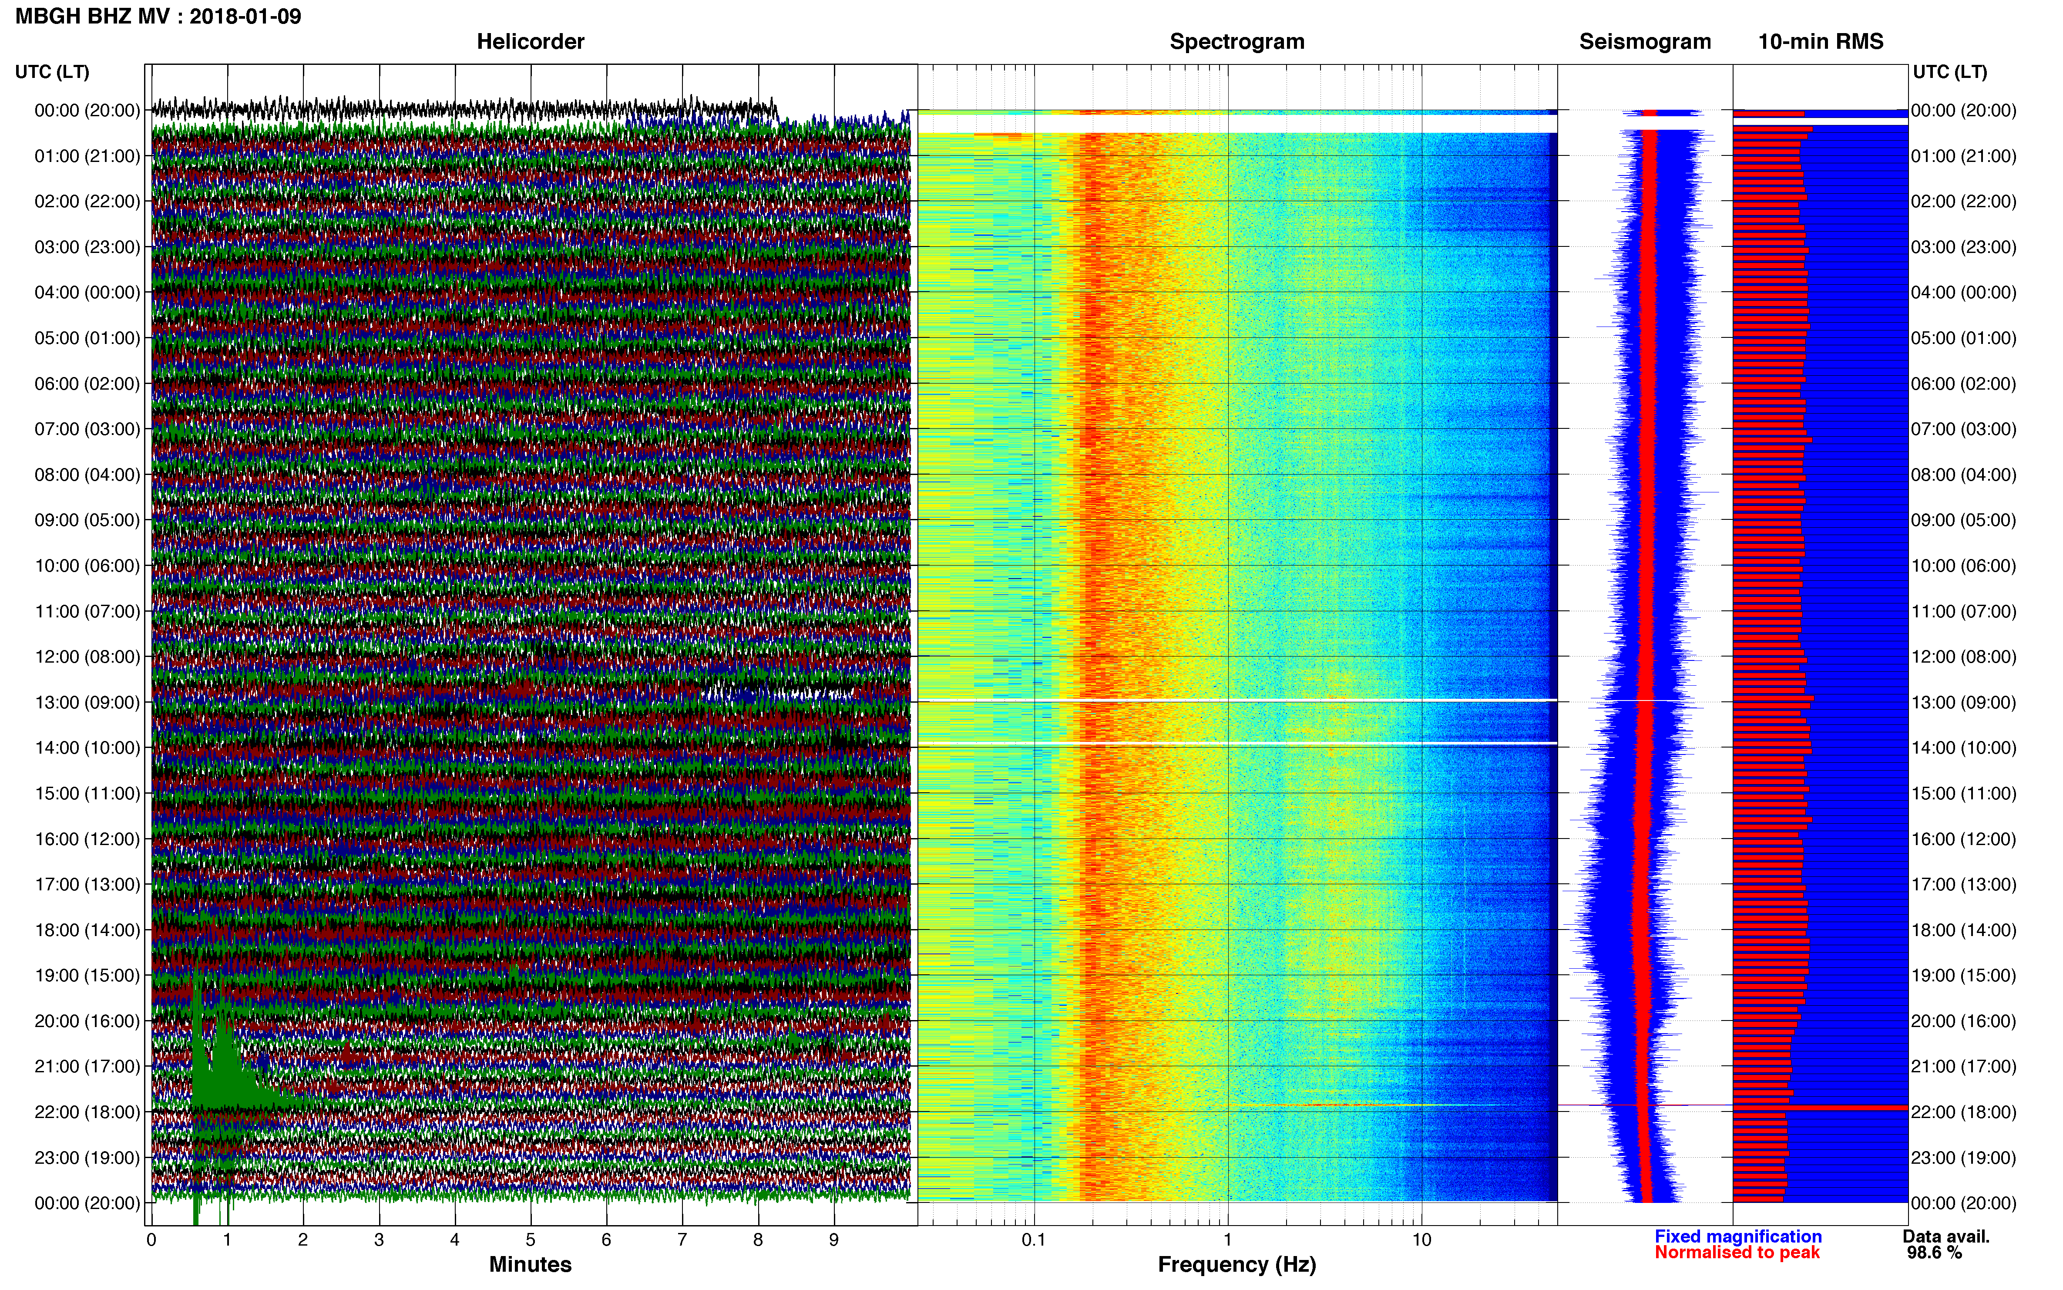The image size is (2063, 1290).
Task: Click the "10" tick on the Frequency axis
Action: point(1421,1239)
